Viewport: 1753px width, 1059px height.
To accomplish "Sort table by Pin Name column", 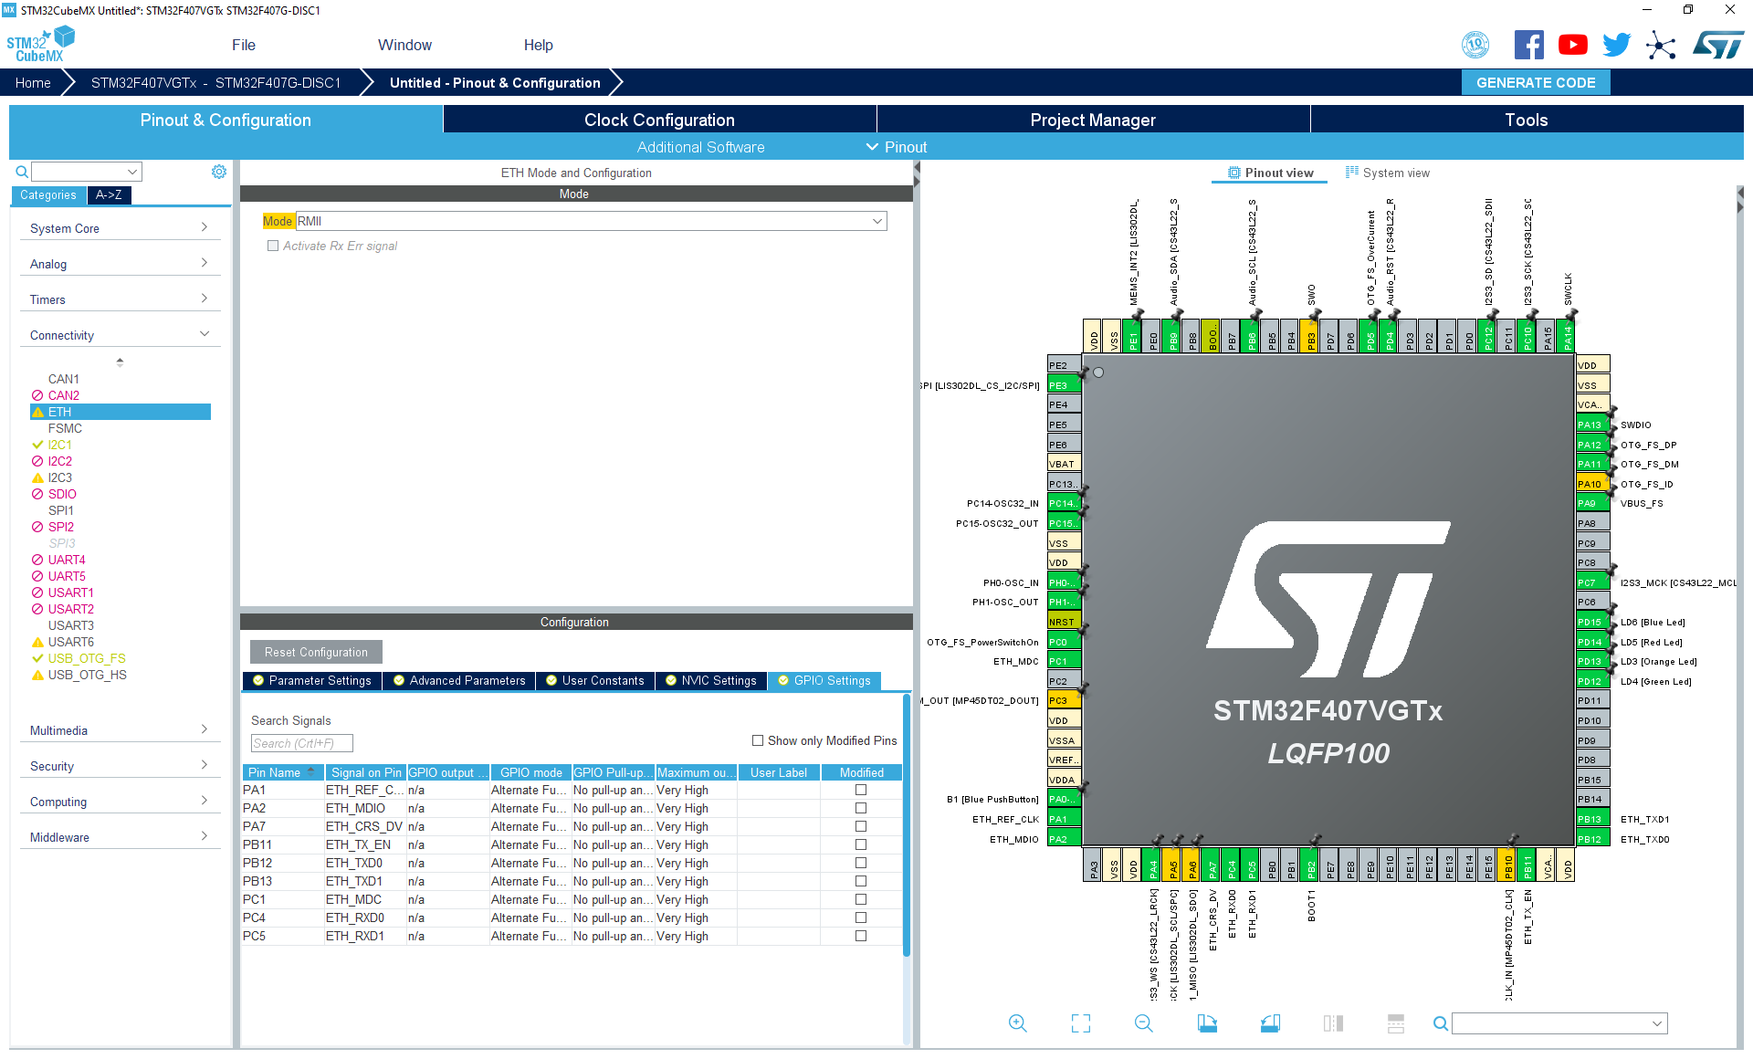I will pyautogui.click(x=283, y=772).
